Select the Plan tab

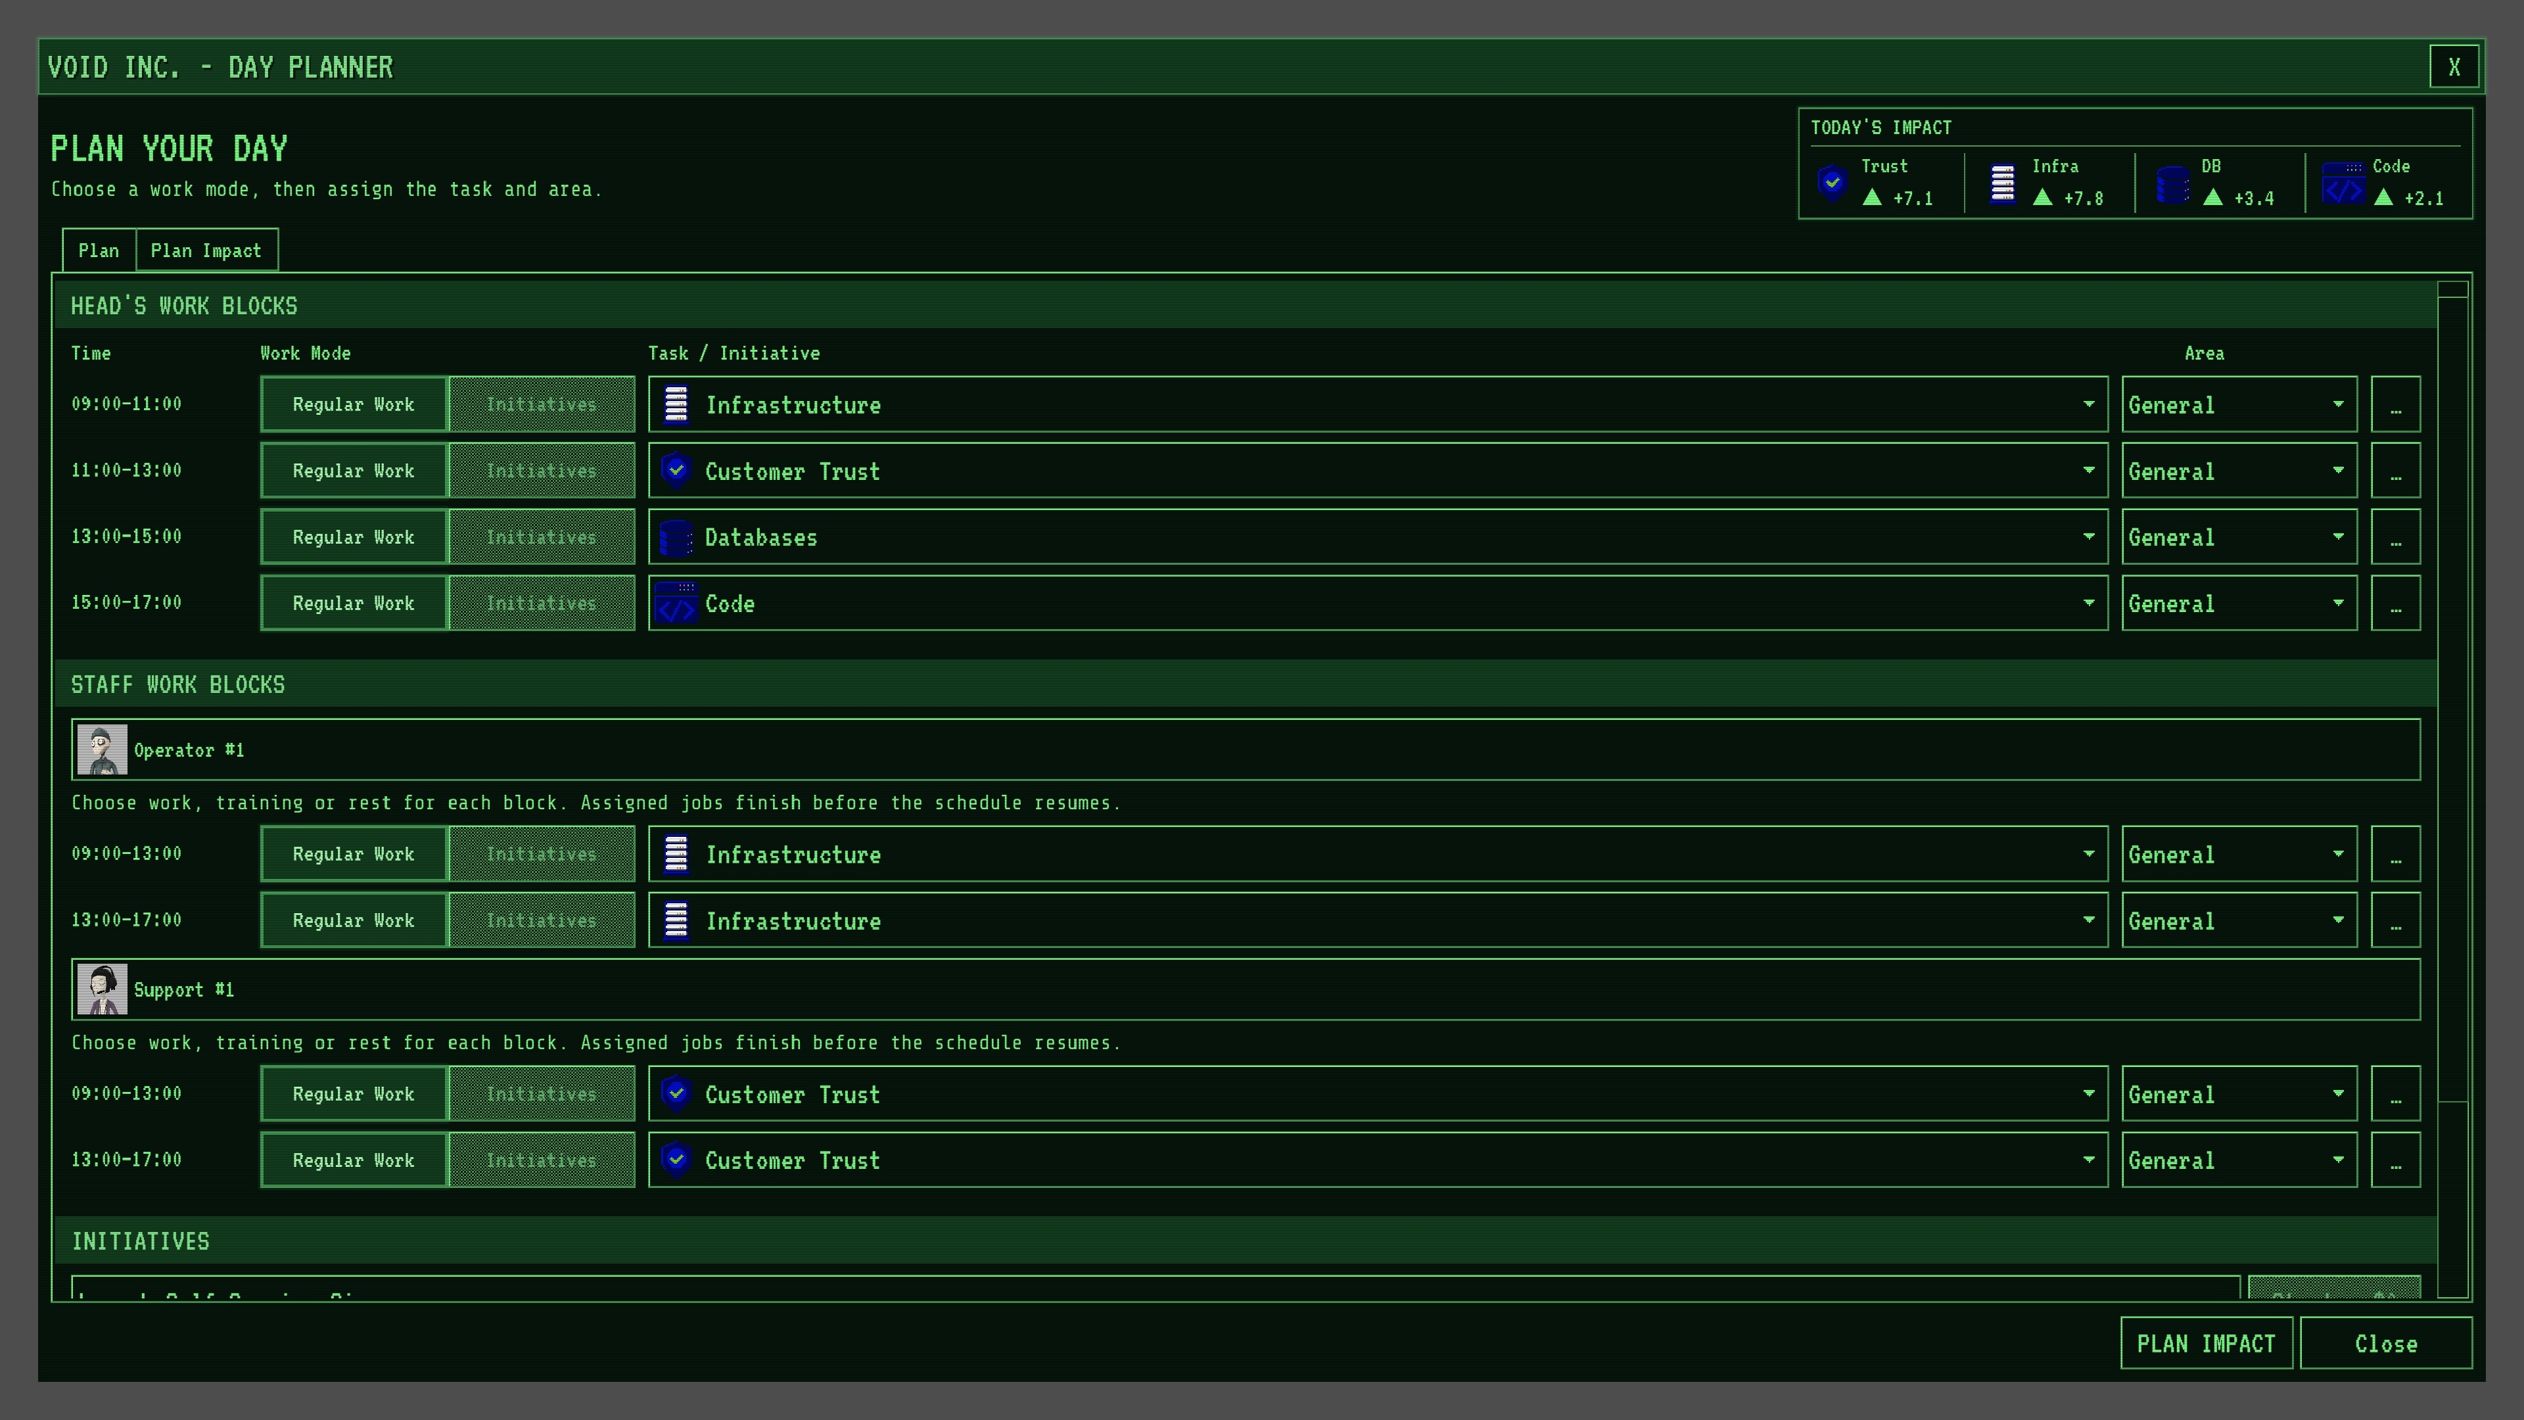99,251
